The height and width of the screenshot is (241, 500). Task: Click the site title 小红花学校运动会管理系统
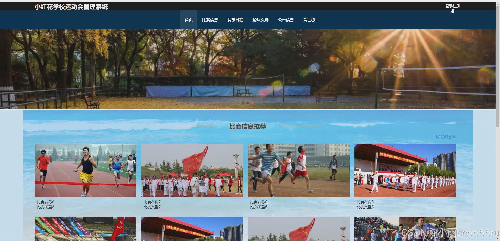pyautogui.click(x=71, y=7)
